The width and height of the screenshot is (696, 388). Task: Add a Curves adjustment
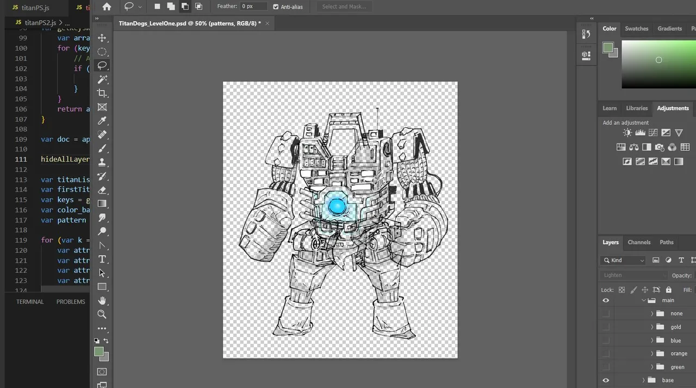[653, 132]
